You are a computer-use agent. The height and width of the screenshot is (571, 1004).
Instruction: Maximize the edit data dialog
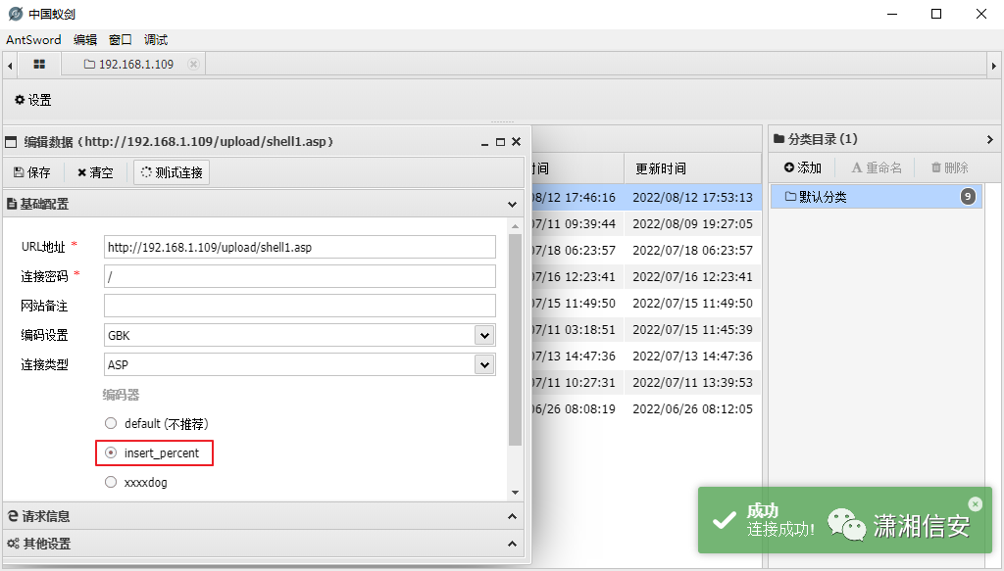click(501, 142)
